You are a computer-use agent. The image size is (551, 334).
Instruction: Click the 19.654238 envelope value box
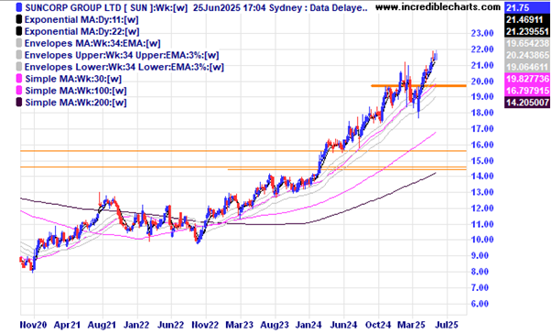(x=527, y=44)
